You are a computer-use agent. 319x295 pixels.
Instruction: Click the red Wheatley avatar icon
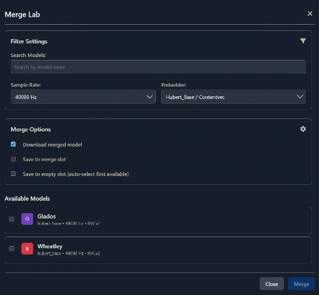point(27,249)
